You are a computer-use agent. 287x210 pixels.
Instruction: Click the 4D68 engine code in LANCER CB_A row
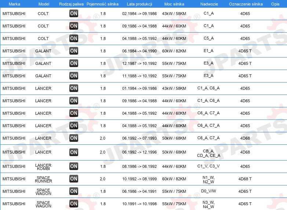[x=245, y=152]
